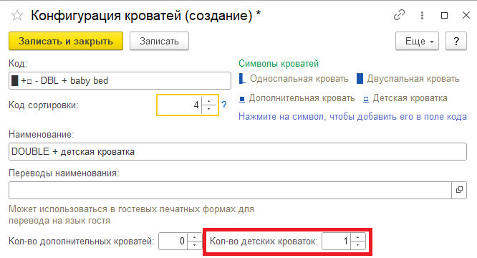Click into the 'Код' input field
This screenshot has width=477, height=258.
click(x=120, y=80)
